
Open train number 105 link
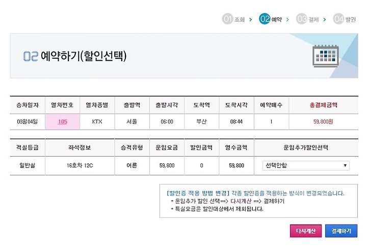(x=63, y=121)
